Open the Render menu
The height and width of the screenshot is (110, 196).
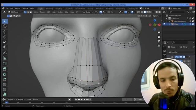click(18, 8)
